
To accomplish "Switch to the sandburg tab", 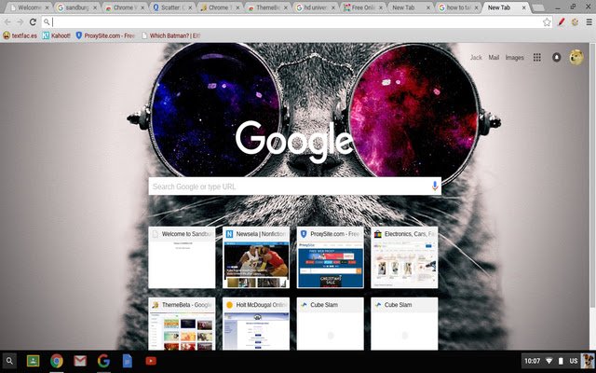I will click(x=77, y=7).
